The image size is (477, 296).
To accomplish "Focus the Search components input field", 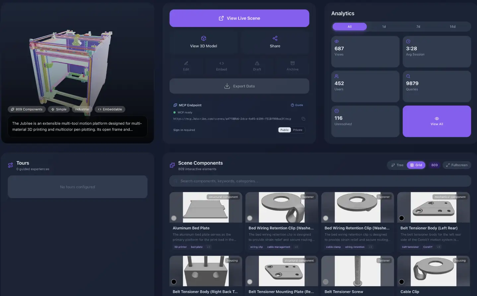I will 320,181.
